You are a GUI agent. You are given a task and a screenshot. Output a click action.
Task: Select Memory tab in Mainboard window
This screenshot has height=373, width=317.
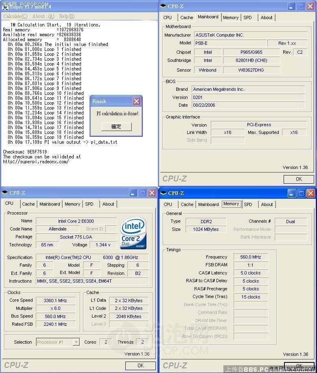[231, 18]
